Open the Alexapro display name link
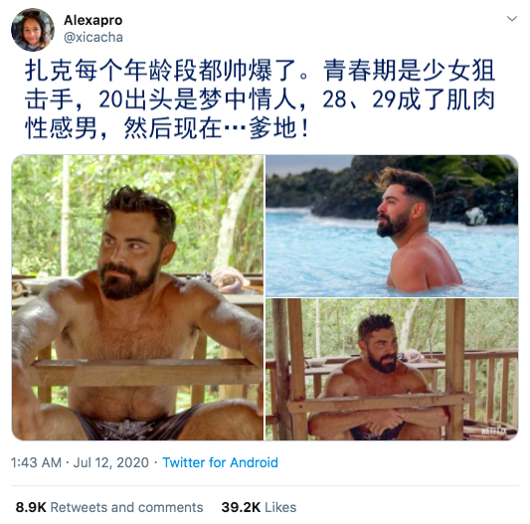 [92, 20]
